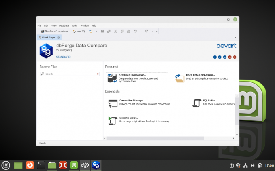This screenshot has height=171, width=275.
Task: Click the Undo arrow icon
Action: (135, 31)
